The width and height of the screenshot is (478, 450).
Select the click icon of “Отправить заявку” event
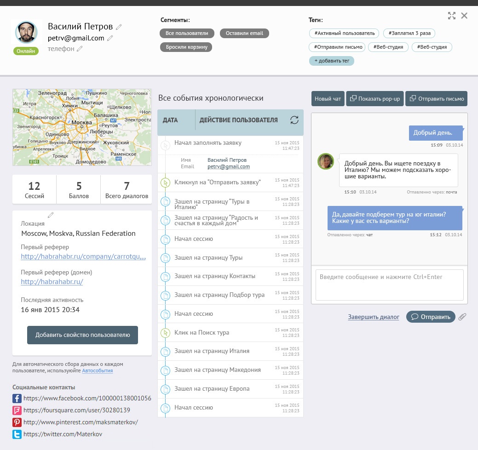click(165, 183)
